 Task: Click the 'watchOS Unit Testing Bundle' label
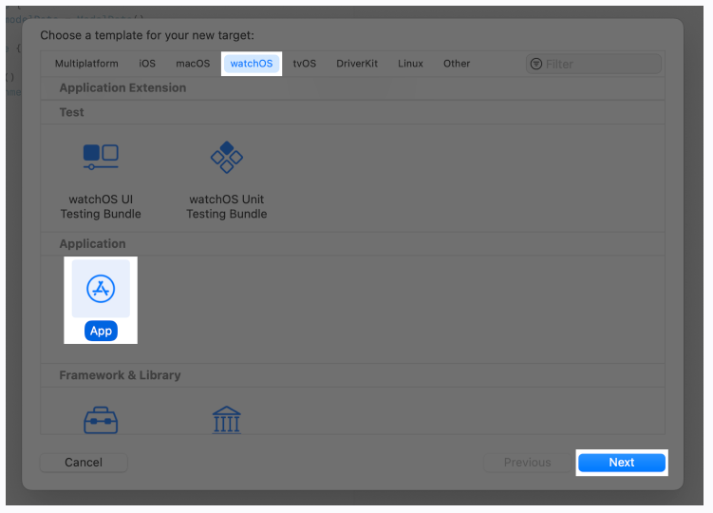[227, 207]
